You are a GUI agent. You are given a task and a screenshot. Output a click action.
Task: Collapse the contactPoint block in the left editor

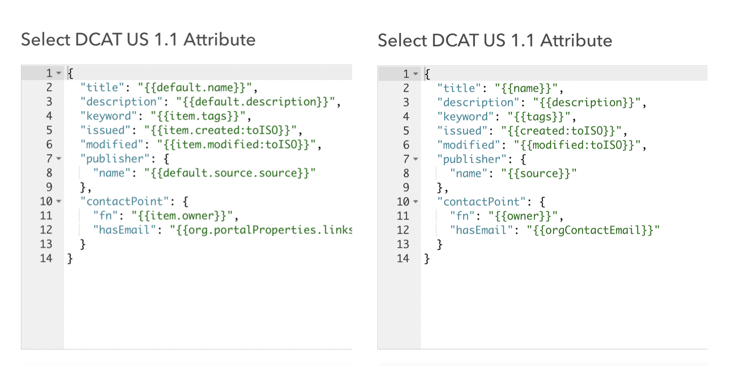[58, 201]
